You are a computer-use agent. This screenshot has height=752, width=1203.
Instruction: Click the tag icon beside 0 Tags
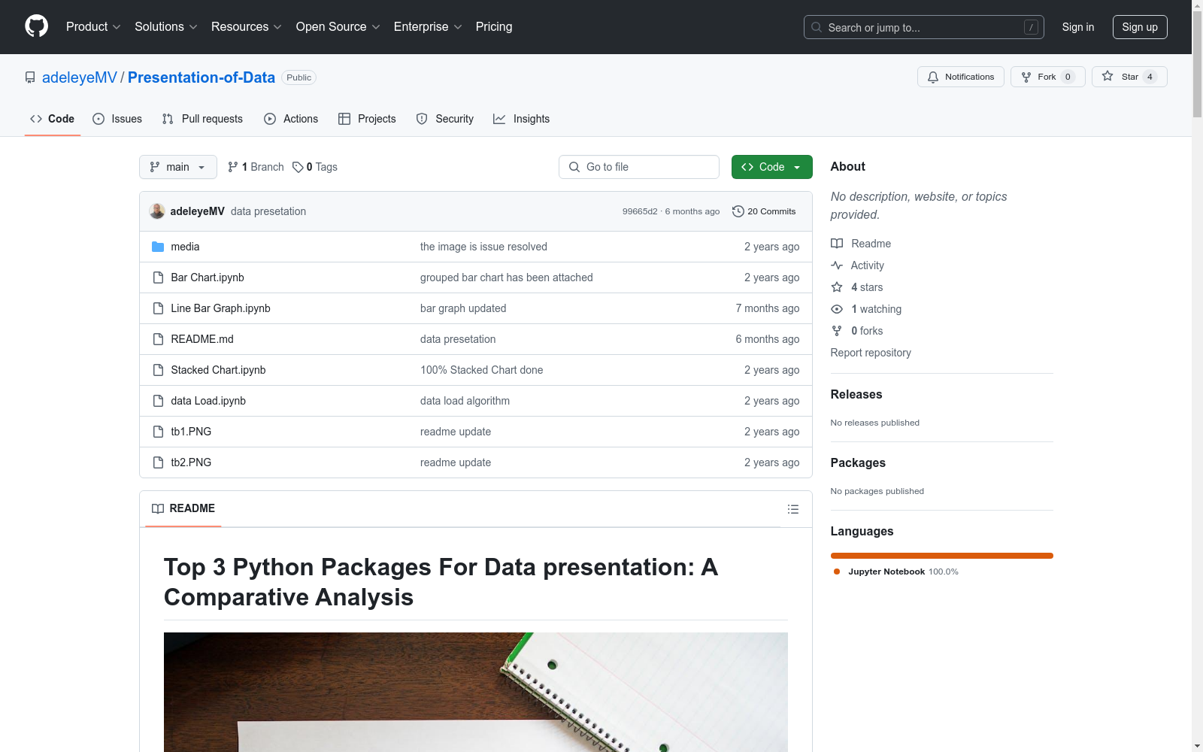[298, 167]
